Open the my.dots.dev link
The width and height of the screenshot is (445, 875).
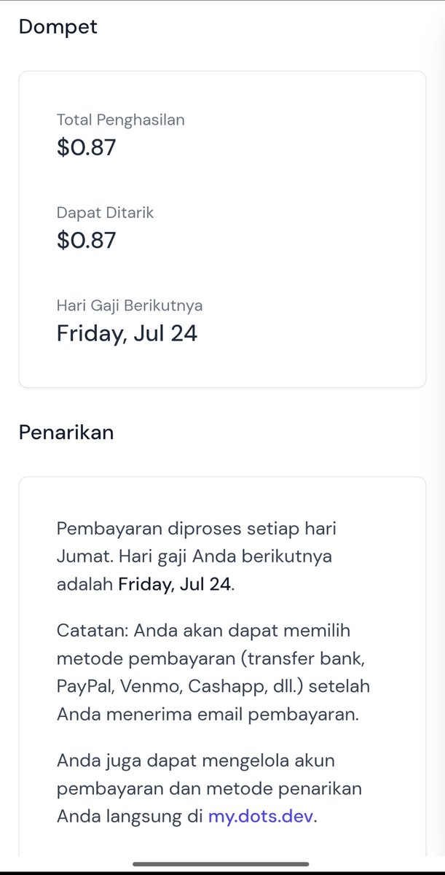click(x=261, y=817)
